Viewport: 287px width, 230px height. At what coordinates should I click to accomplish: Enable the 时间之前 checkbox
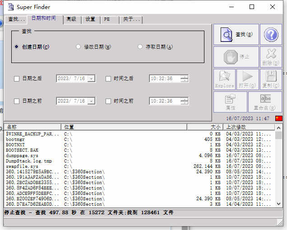[x=108, y=101]
